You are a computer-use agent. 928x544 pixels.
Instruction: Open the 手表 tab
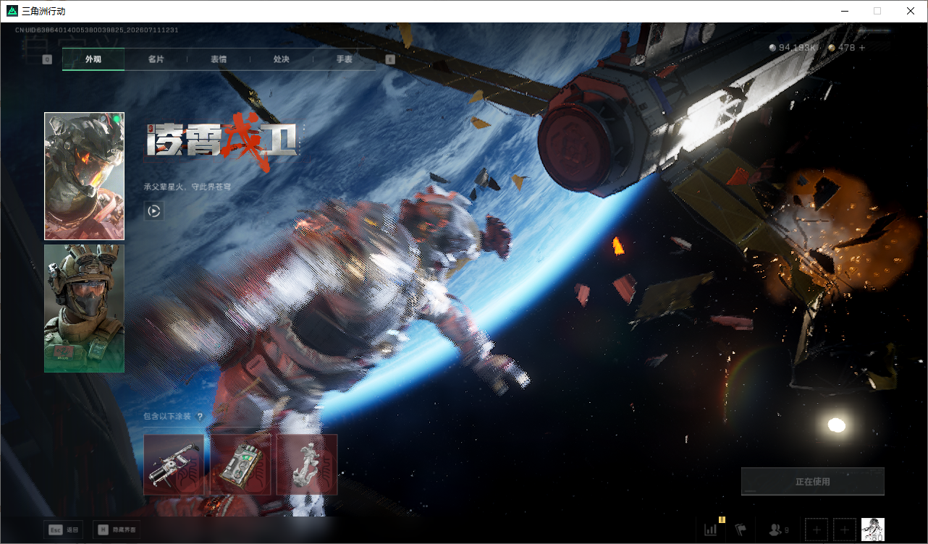[345, 59]
